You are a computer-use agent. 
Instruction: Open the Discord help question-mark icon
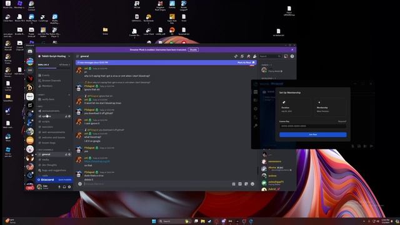(x=292, y=56)
